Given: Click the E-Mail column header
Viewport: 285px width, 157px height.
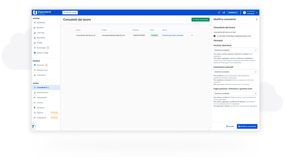Looking at the screenshot, I should pyautogui.click(x=104, y=30).
